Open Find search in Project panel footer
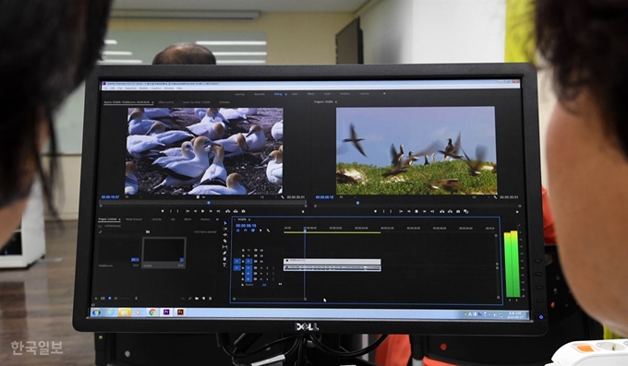 (190, 298)
